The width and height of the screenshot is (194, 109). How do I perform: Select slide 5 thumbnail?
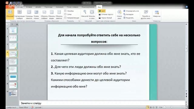pos(13,62)
